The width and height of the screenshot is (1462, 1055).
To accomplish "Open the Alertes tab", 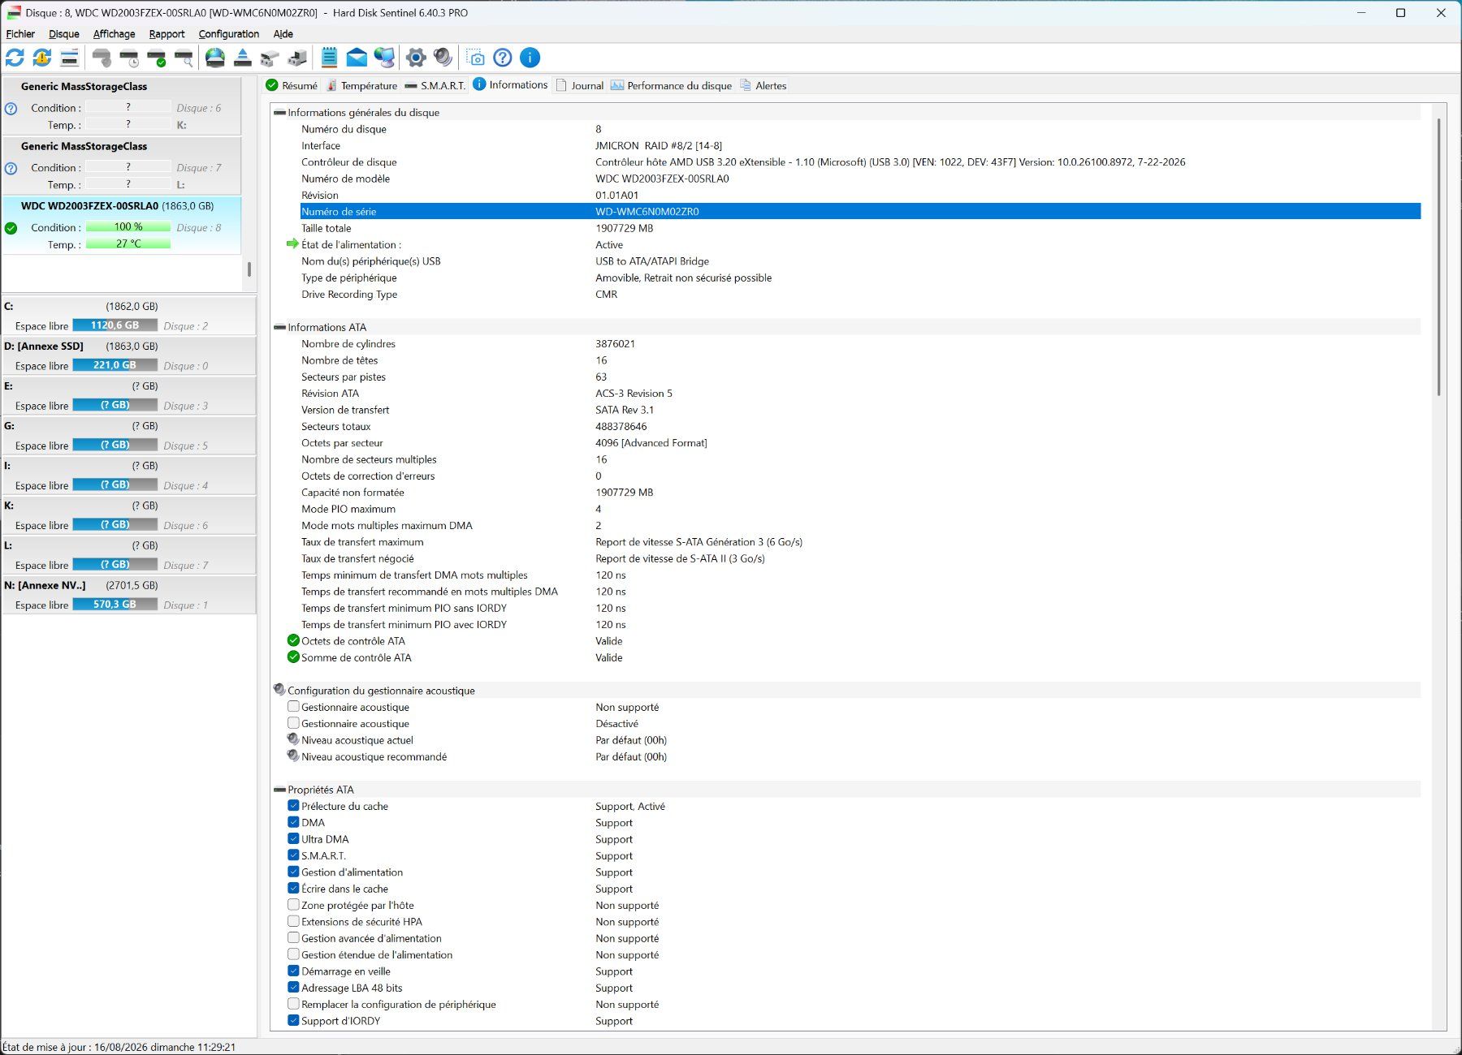I will [x=763, y=85].
